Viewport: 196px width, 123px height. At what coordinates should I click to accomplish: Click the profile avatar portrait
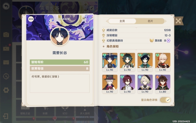[60, 36]
